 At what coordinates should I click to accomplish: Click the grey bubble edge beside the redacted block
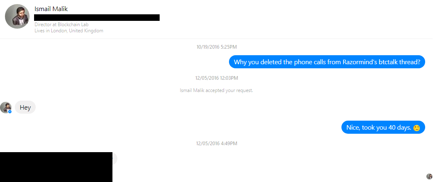point(115,159)
